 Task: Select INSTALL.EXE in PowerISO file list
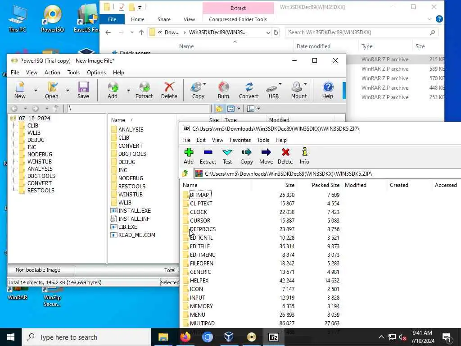click(x=134, y=211)
